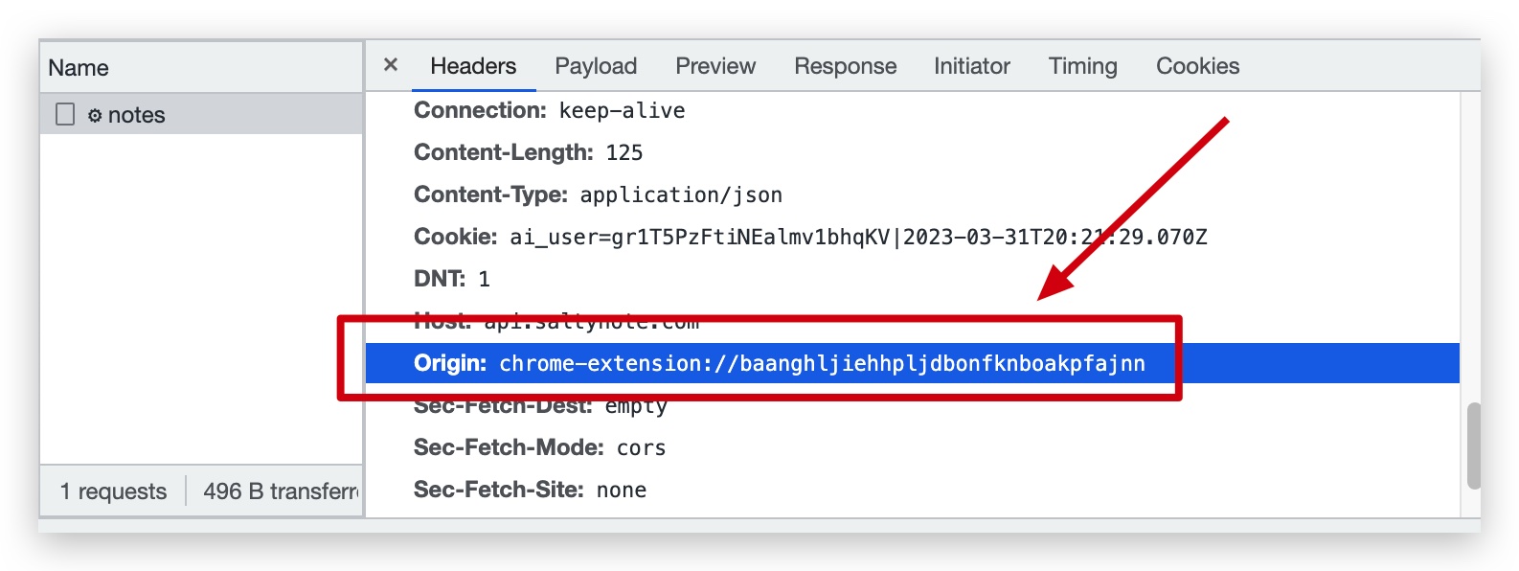1519x571 pixels.
Task: Open the Cookies tab
Action: point(1196,65)
